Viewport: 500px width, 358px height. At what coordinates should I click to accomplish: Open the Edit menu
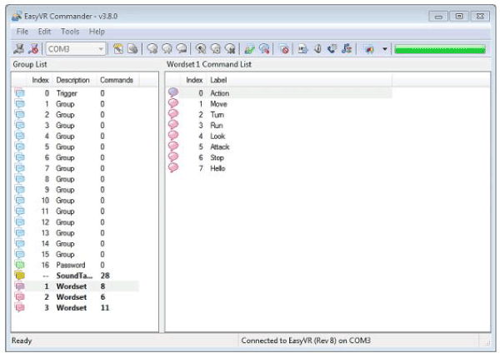coord(44,32)
